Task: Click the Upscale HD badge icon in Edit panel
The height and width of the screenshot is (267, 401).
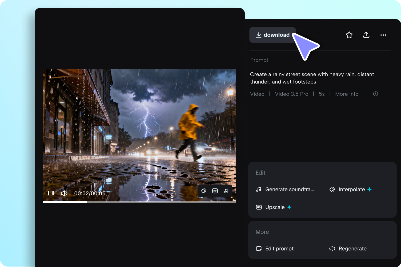Action: click(259, 207)
